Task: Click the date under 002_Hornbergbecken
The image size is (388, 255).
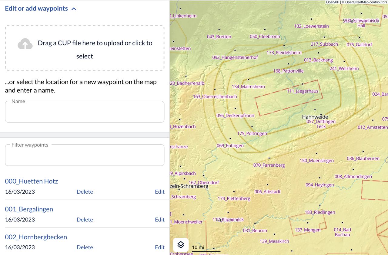Action: [x=20, y=247]
